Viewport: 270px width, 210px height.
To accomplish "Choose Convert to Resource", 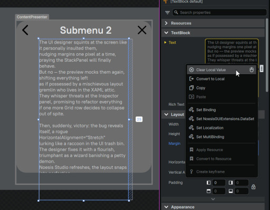I will coord(222,159).
